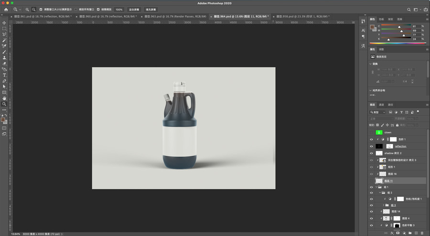This screenshot has width=430, height=236.
Task: Select the Type tool
Action: click(4, 75)
